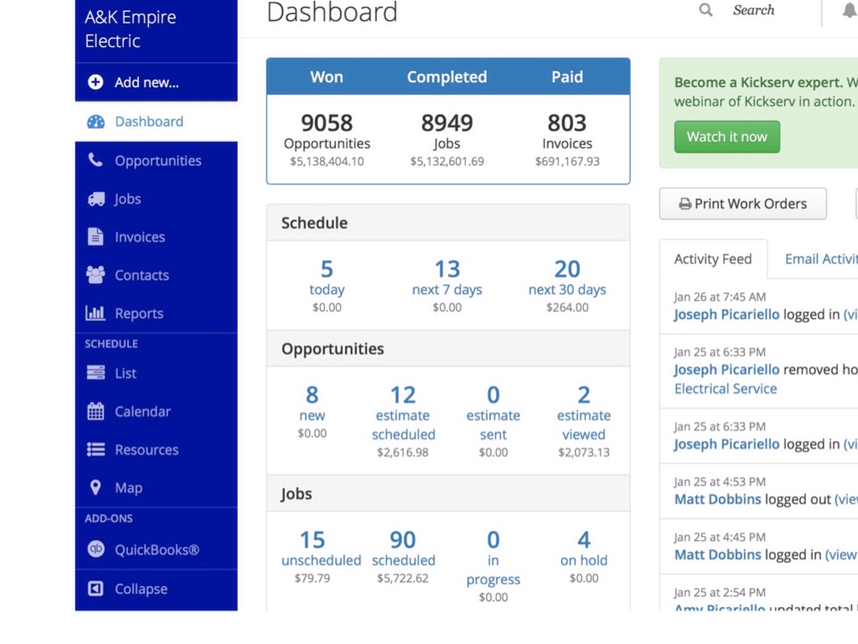This screenshot has width=858, height=644.
Task: Select the Invoices document icon
Action: [x=96, y=237]
